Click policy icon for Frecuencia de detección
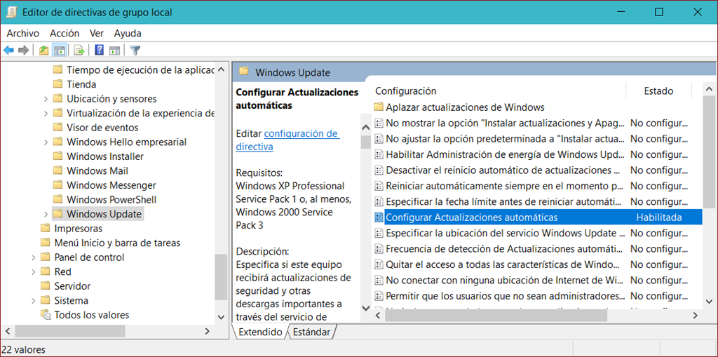Image resolution: width=718 pixels, height=357 pixels. (x=379, y=249)
